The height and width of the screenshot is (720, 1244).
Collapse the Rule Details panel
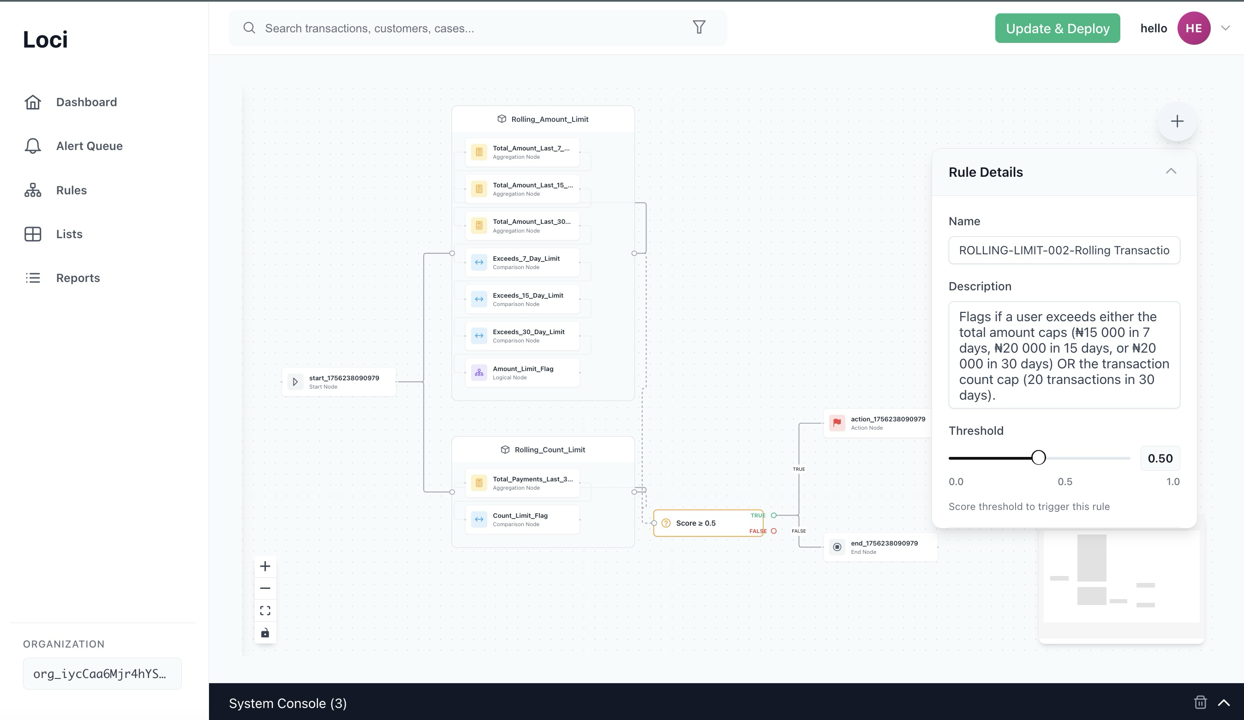1172,171
